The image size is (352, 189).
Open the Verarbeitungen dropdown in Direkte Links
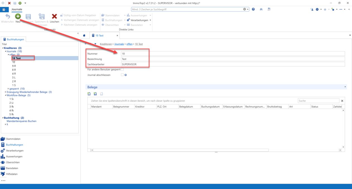150,20
